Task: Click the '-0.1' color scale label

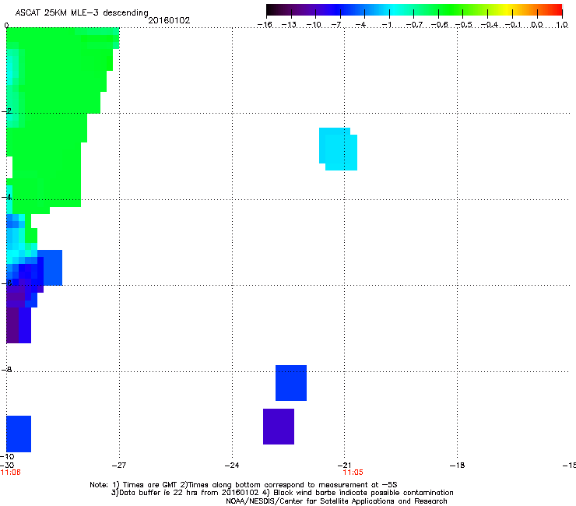Action: click(513, 25)
